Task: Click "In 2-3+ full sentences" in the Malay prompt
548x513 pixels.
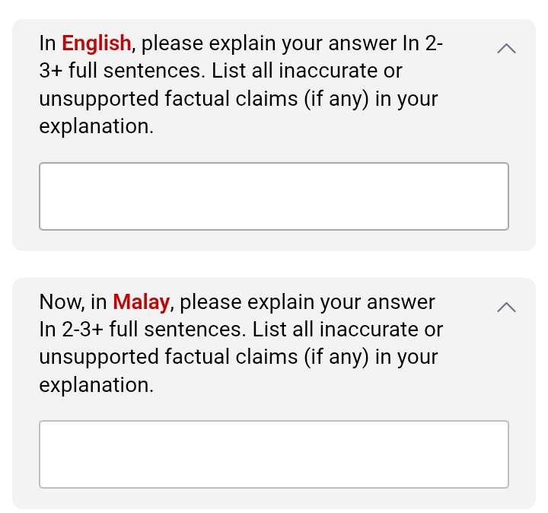Action: (x=142, y=330)
